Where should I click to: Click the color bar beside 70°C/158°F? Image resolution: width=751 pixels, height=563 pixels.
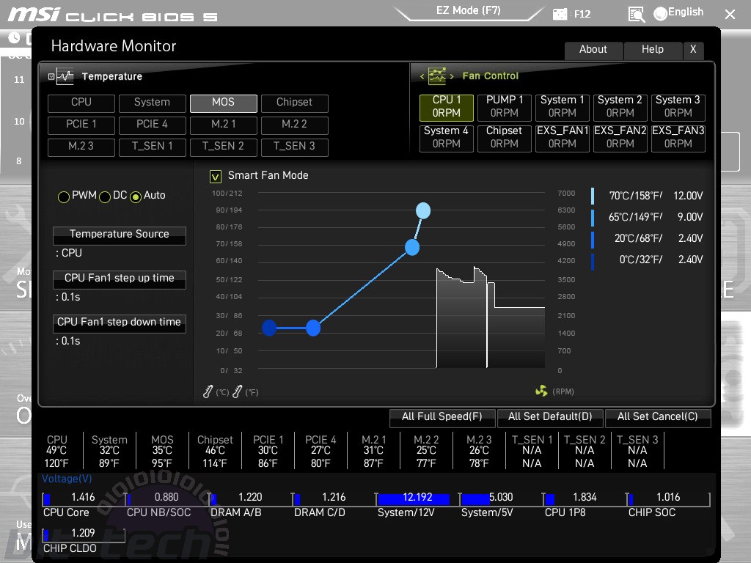(x=593, y=196)
